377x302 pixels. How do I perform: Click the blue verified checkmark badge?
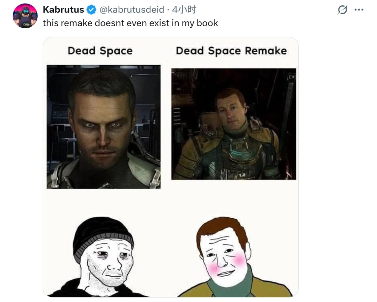pyautogui.click(x=91, y=10)
